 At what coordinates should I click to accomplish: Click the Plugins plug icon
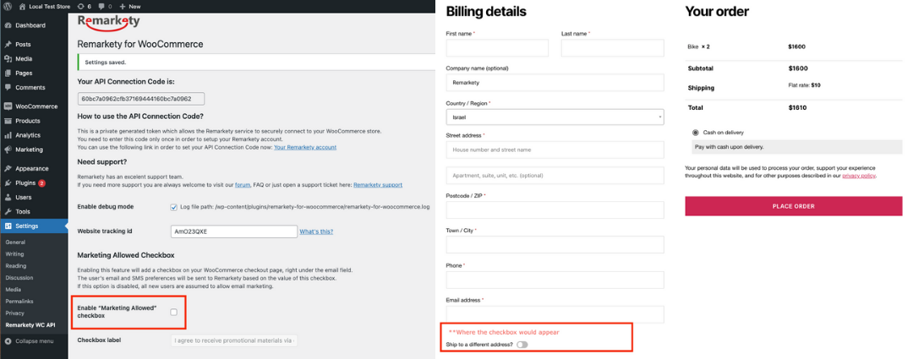click(x=8, y=182)
